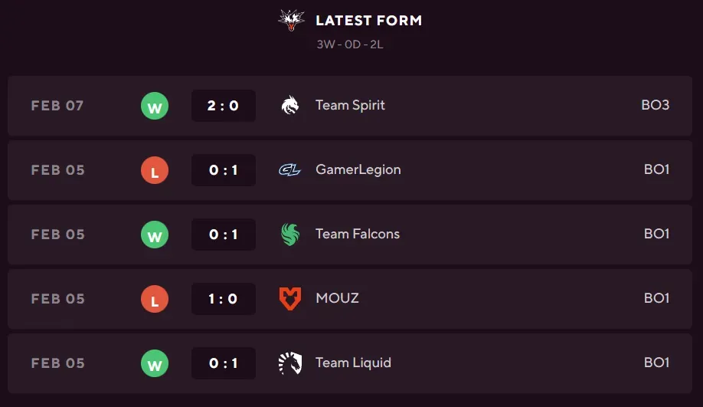This screenshot has width=703, height=407.
Task: Click the 2 : 0 score box
Action: coord(223,106)
